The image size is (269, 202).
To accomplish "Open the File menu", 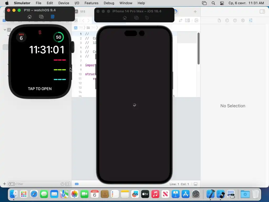I will (x=38, y=3).
